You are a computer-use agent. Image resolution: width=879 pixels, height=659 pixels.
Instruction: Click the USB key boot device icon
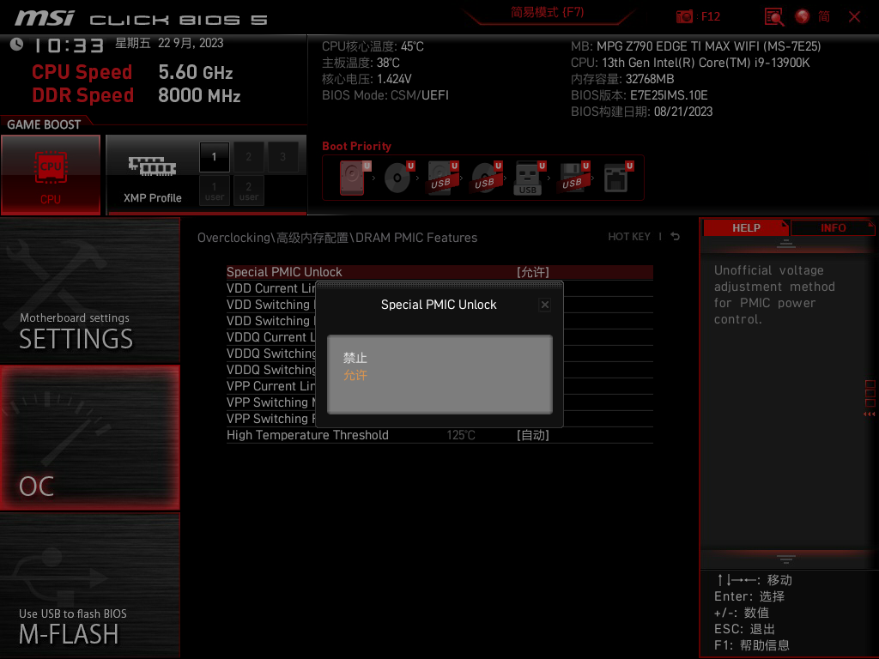[x=530, y=178]
